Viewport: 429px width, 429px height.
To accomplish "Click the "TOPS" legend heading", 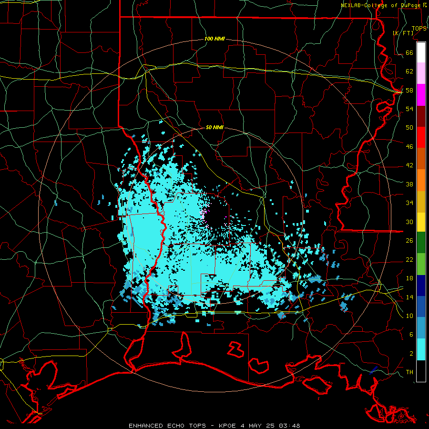I will [x=419, y=28].
